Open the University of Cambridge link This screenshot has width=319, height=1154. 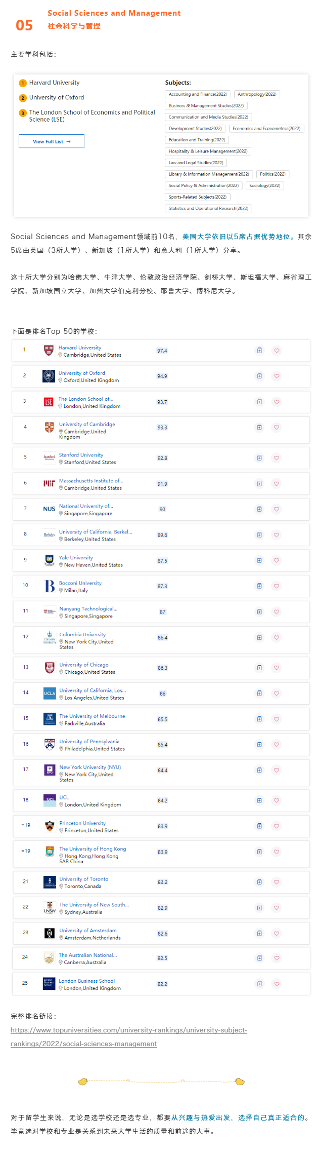pos(87,425)
